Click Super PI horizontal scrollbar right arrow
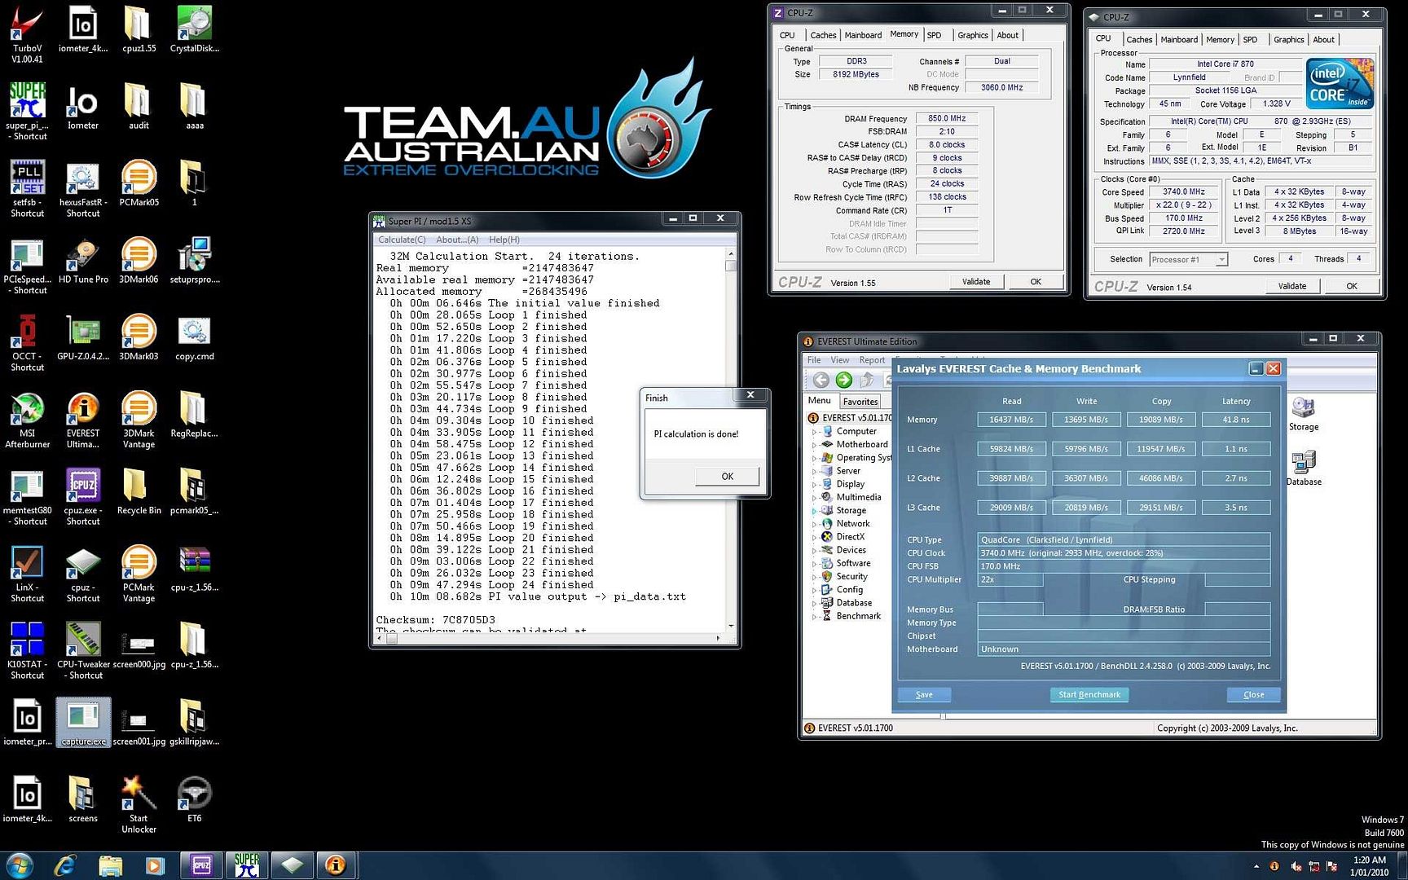This screenshot has width=1408, height=880. coord(718,638)
